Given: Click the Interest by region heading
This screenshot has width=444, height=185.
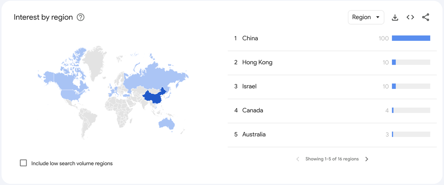Looking at the screenshot, I should coord(43,17).
